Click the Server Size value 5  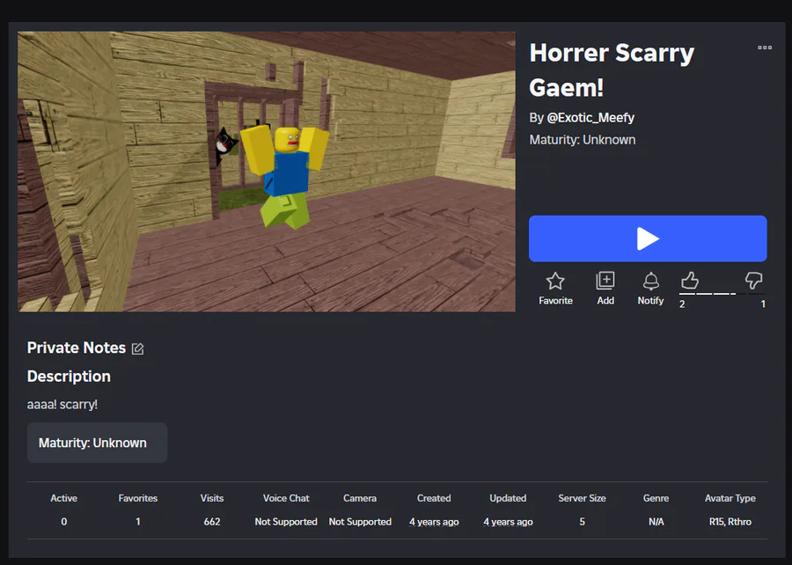pyautogui.click(x=582, y=522)
